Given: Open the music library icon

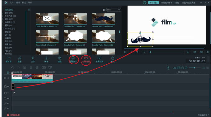Looking at the screenshot, I should 20,59.
